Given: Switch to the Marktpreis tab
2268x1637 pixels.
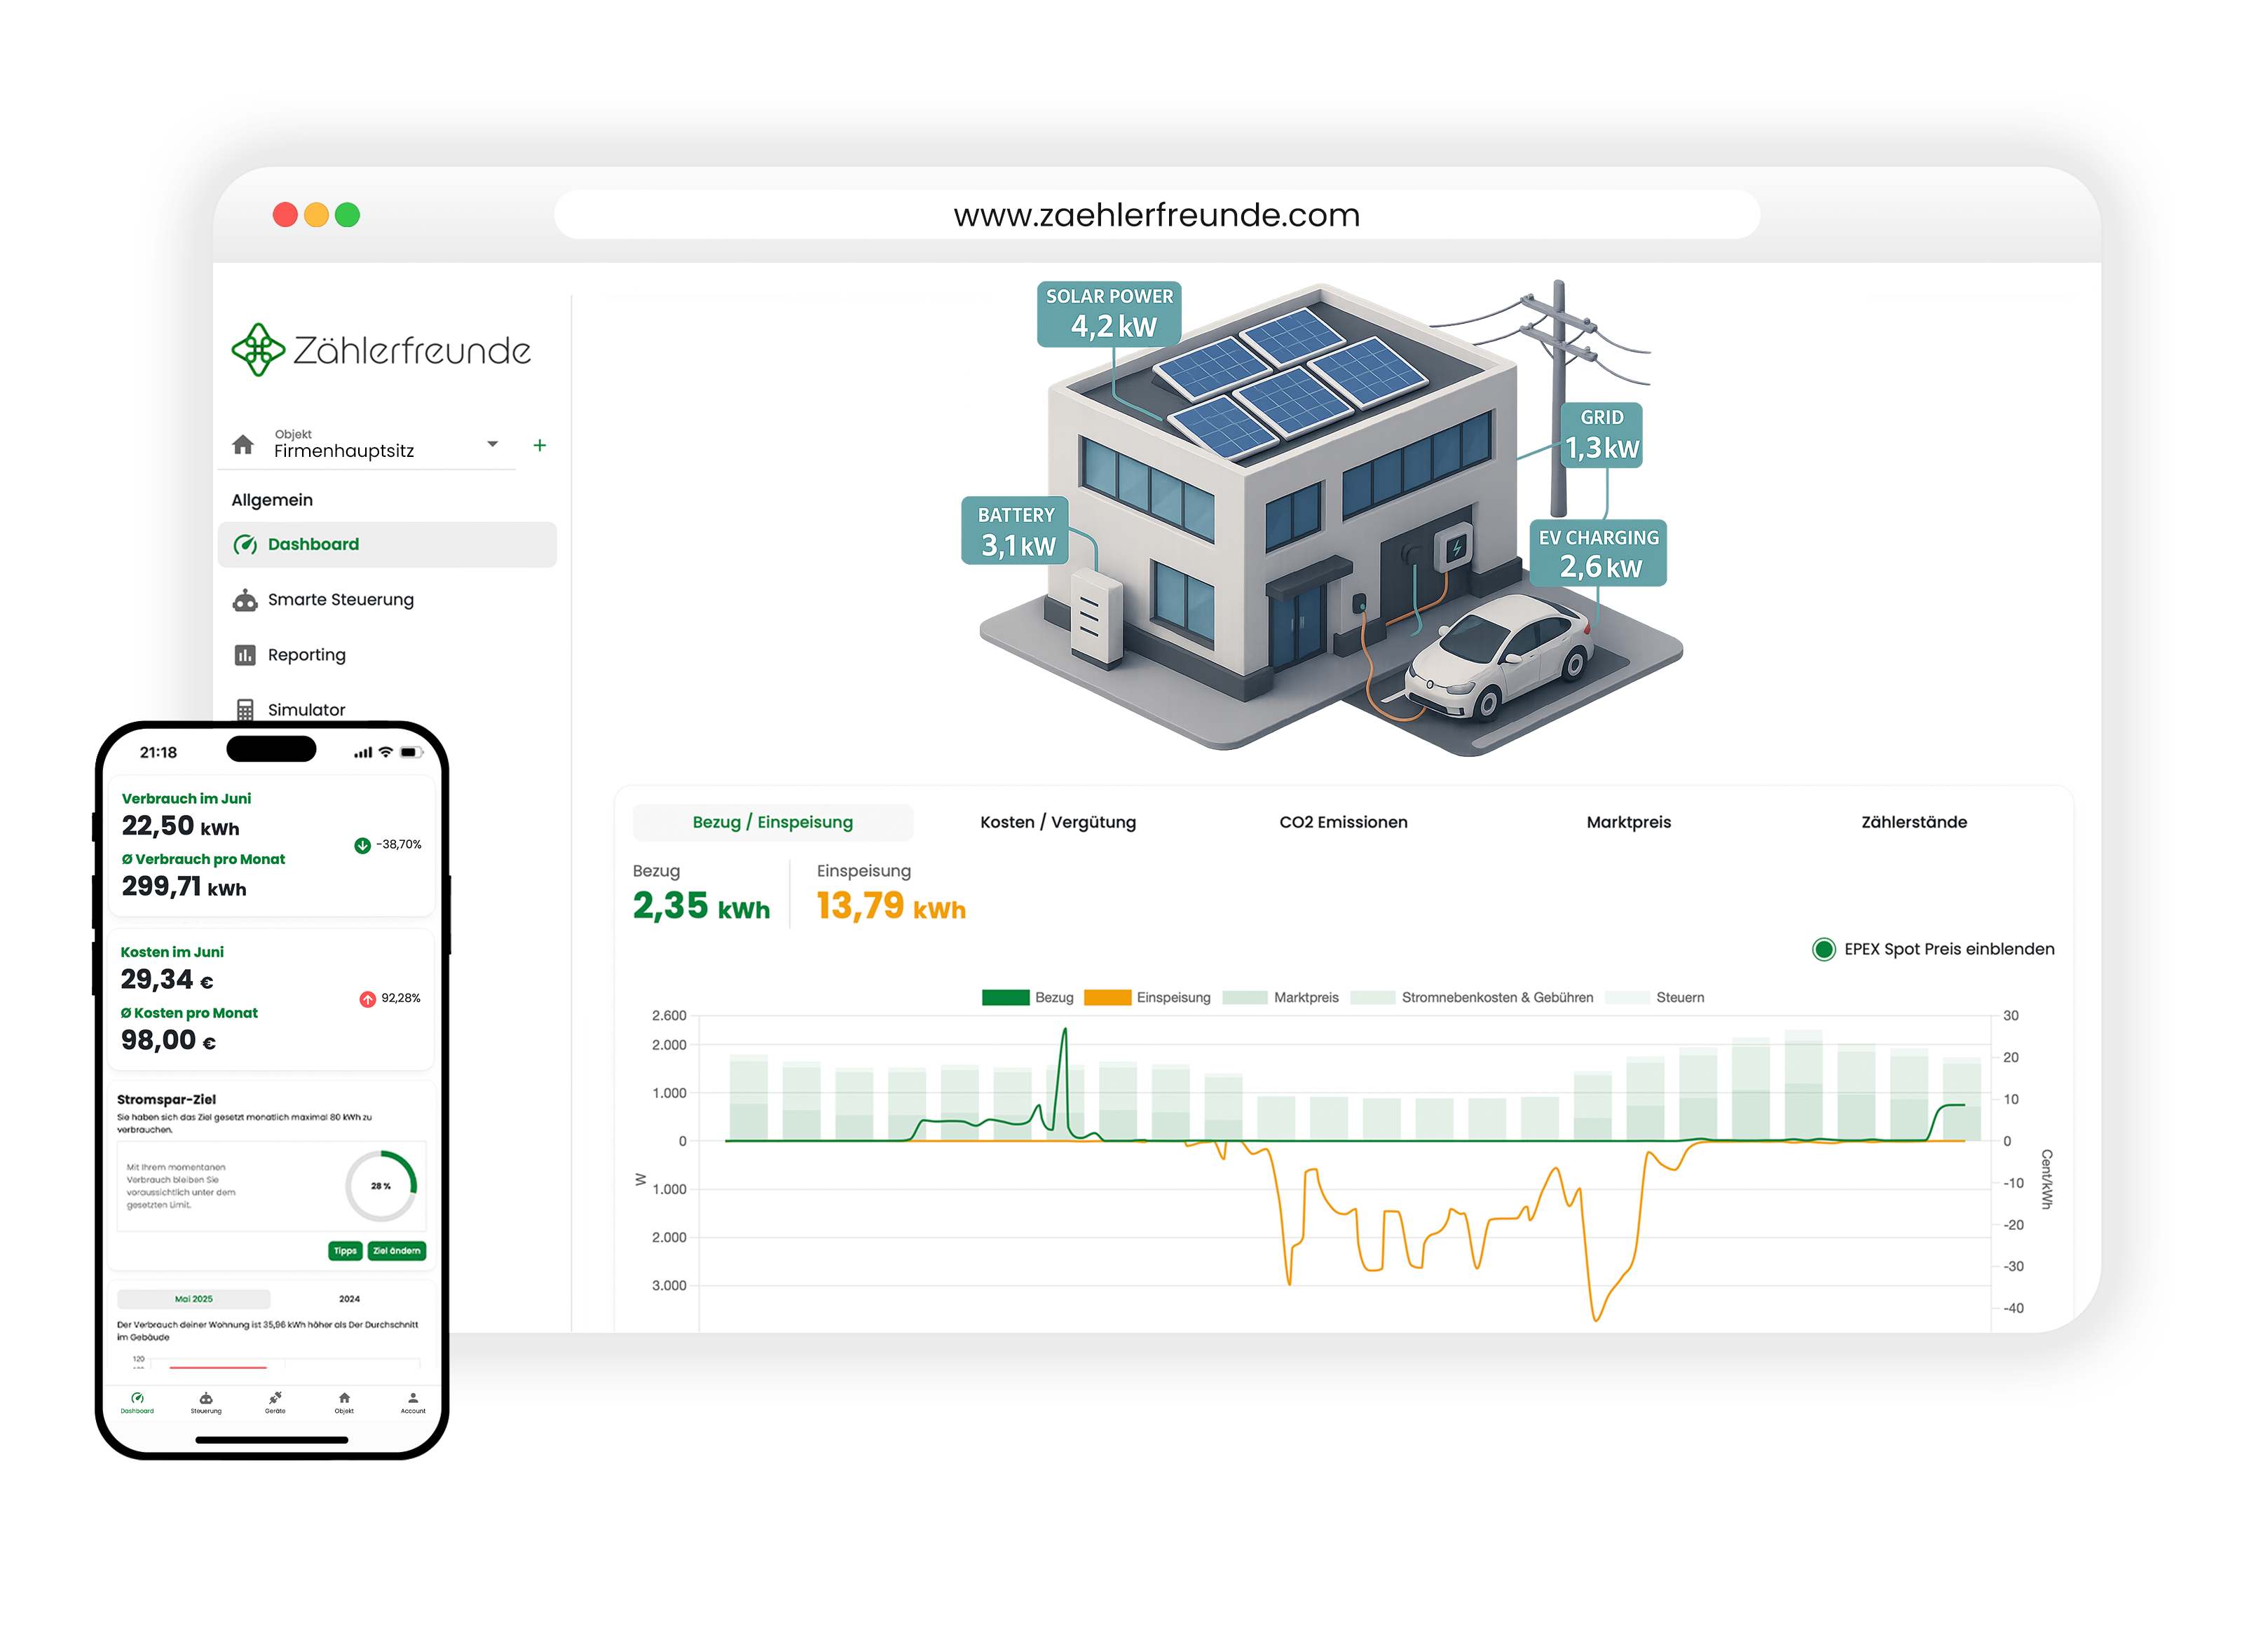Looking at the screenshot, I should (1628, 822).
